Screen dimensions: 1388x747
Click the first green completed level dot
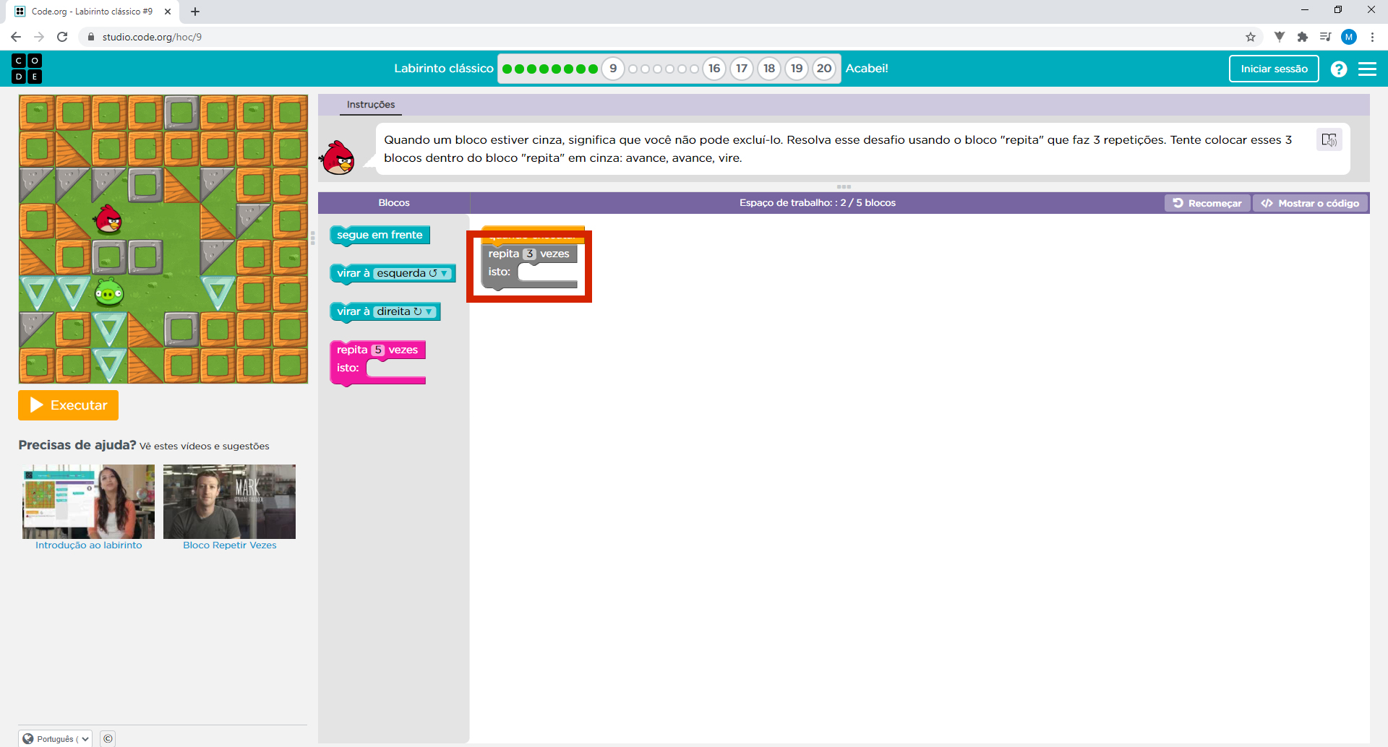[507, 69]
